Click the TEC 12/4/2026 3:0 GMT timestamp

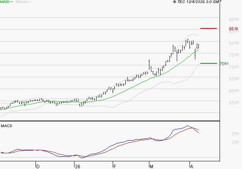click(197, 2)
